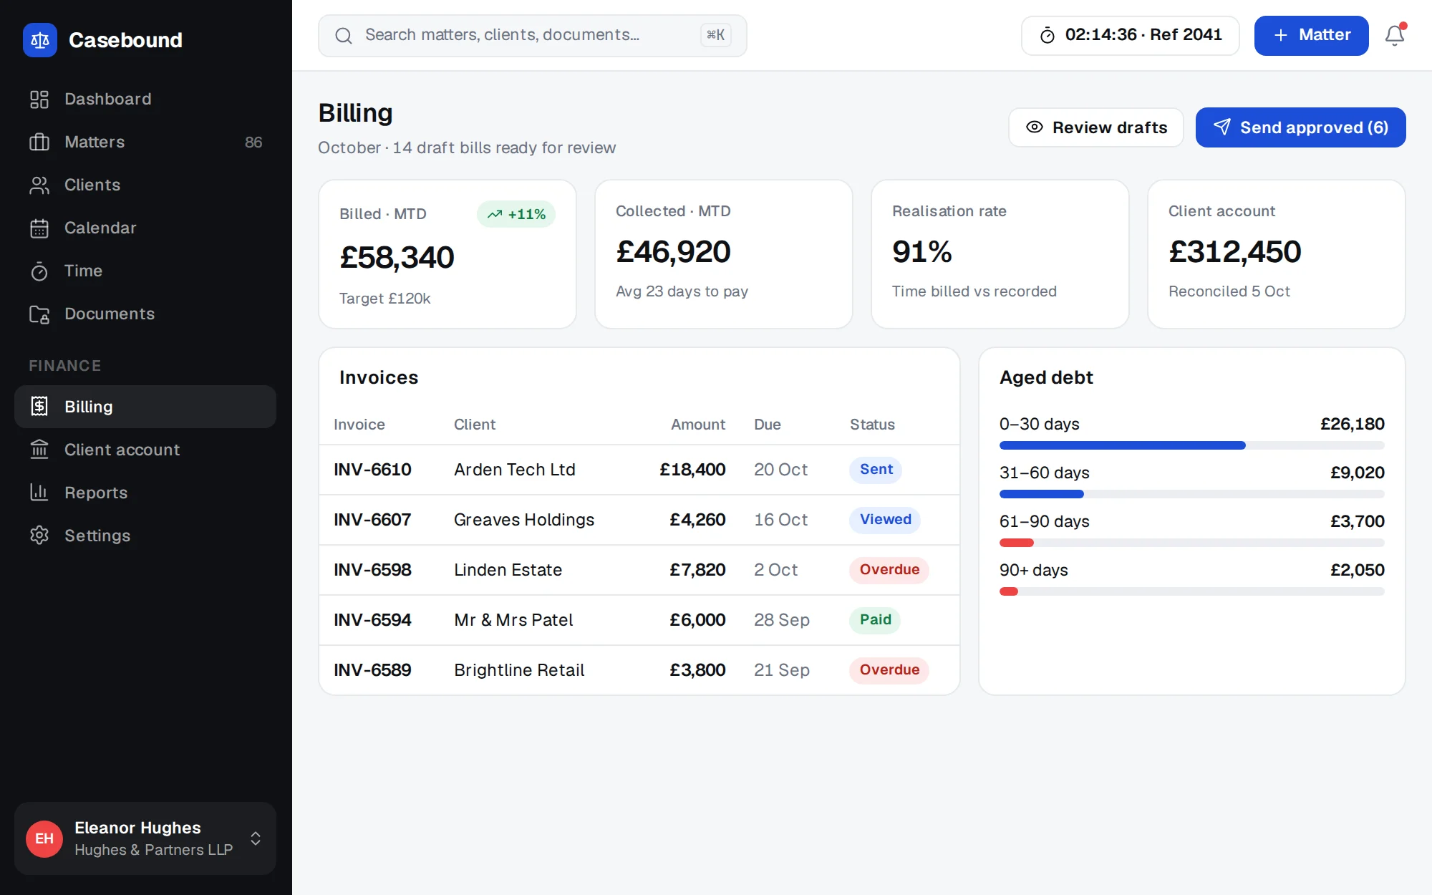This screenshot has height=895, width=1432.
Task: Click the Client account bank icon
Action: 39,450
